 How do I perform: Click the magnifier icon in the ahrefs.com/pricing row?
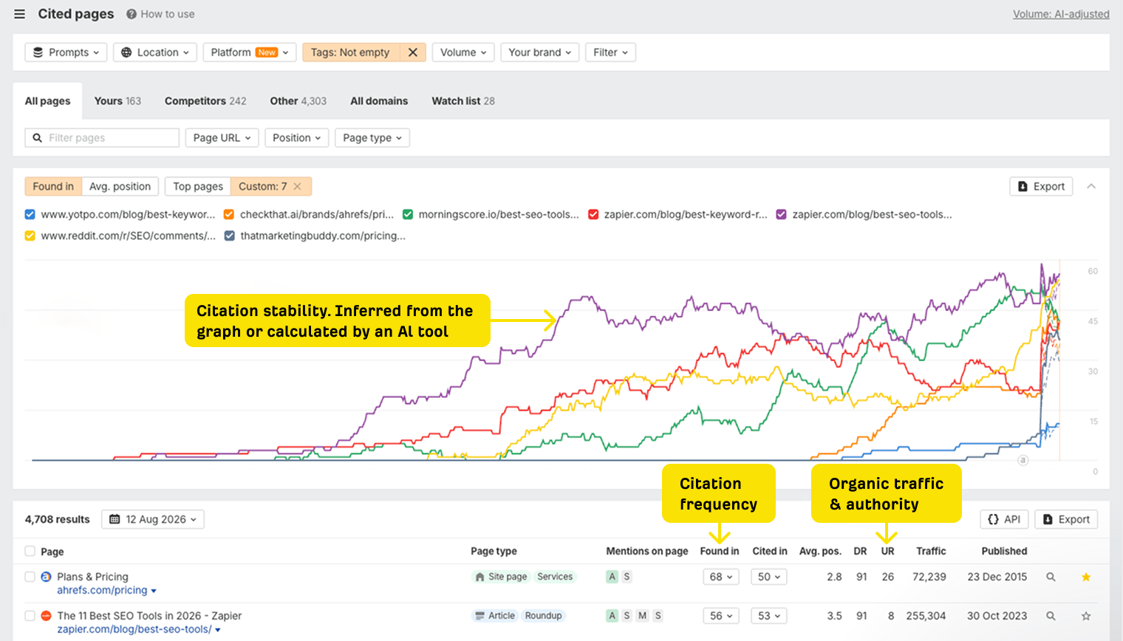1051,577
